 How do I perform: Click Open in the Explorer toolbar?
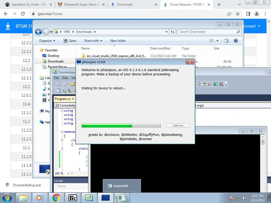tap(70, 41)
